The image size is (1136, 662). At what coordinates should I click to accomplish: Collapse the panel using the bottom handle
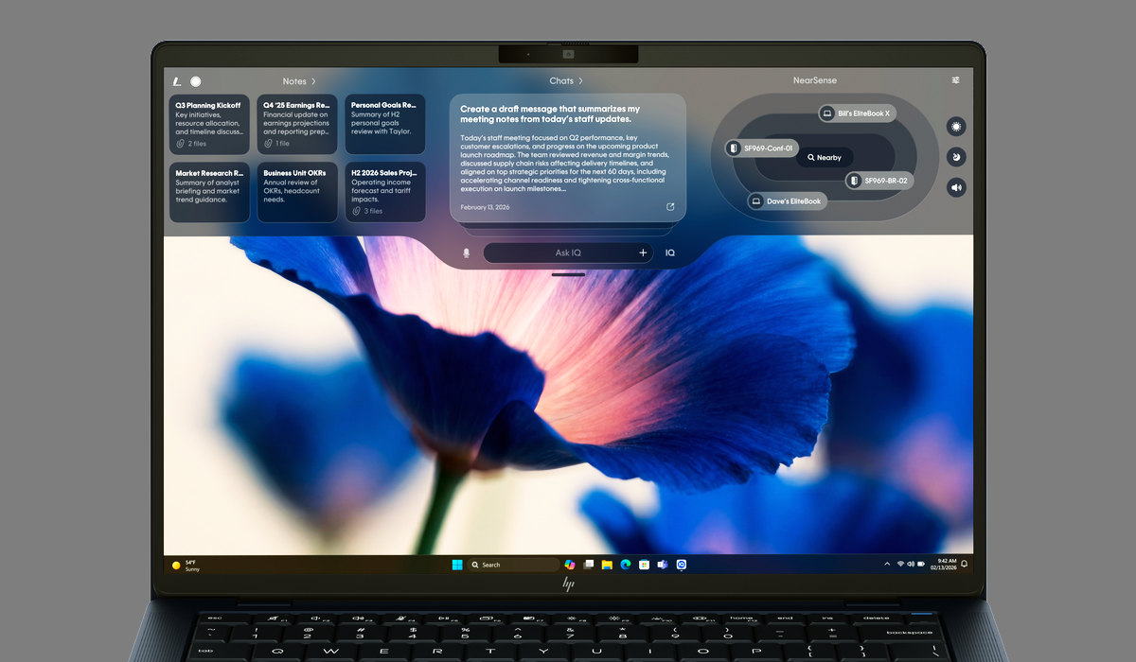(x=569, y=274)
